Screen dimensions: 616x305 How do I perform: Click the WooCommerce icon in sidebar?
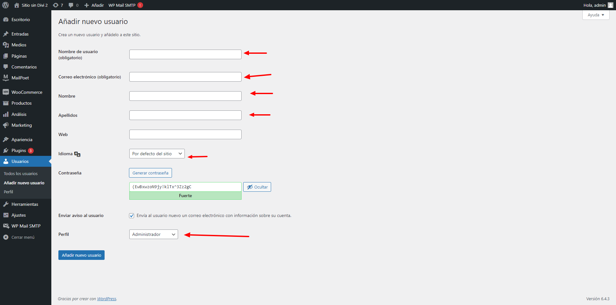click(x=6, y=92)
